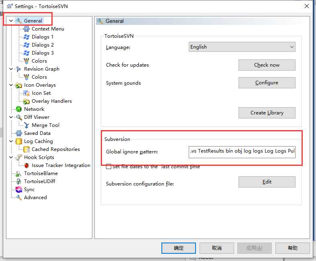Viewport: 316px width, 261px height.
Task: Select the Overlay Handlers tree label
Action: pyautogui.click(x=51, y=101)
